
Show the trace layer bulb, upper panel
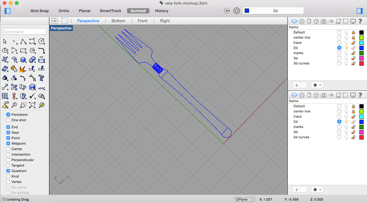(347, 43)
